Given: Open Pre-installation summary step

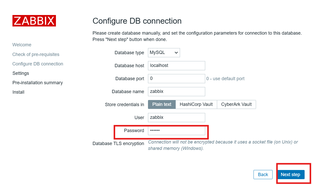Looking at the screenshot, I should 38,83.
